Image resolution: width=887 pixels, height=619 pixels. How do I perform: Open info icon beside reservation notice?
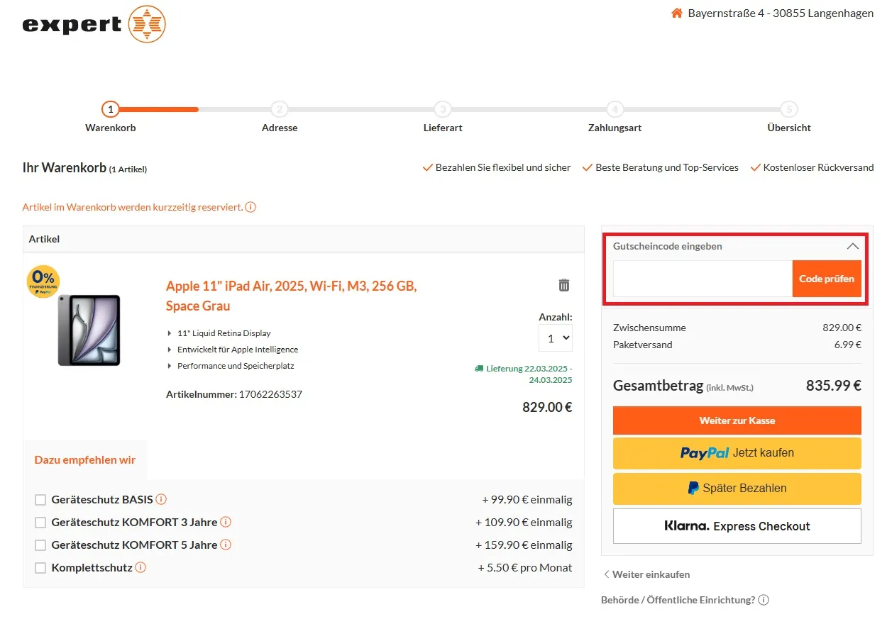[x=250, y=208]
